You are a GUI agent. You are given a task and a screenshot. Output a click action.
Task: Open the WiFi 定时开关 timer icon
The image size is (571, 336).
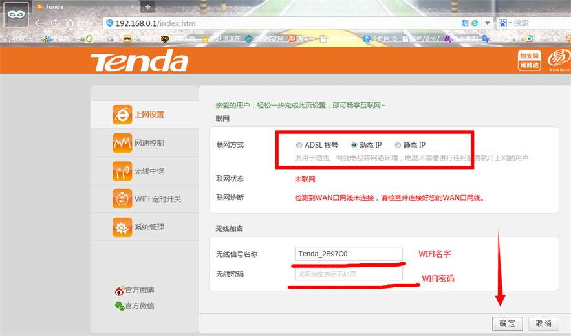[122, 199]
